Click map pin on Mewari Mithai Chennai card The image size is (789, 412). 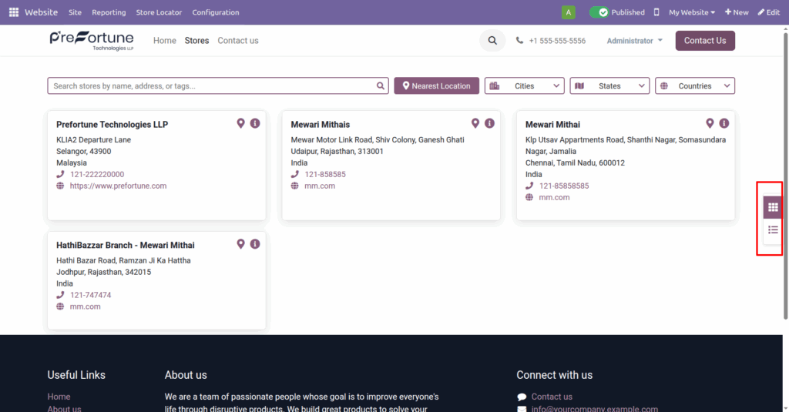pyautogui.click(x=710, y=123)
